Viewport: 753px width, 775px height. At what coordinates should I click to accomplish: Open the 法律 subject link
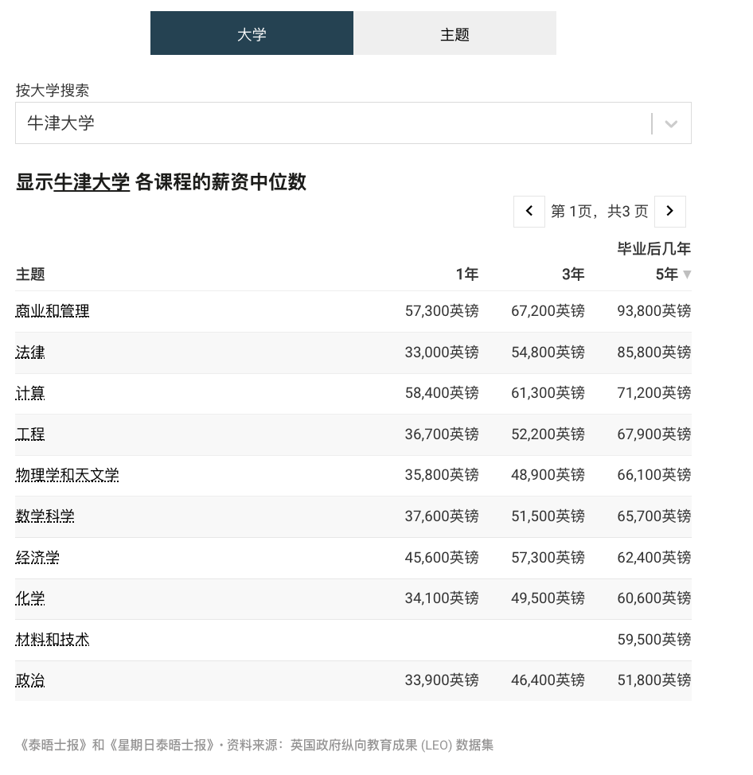pyautogui.click(x=30, y=352)
